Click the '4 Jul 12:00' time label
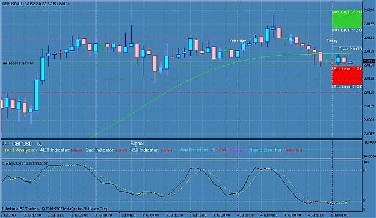This screenshot has width=376, height=218. click(x=316, y=215)
